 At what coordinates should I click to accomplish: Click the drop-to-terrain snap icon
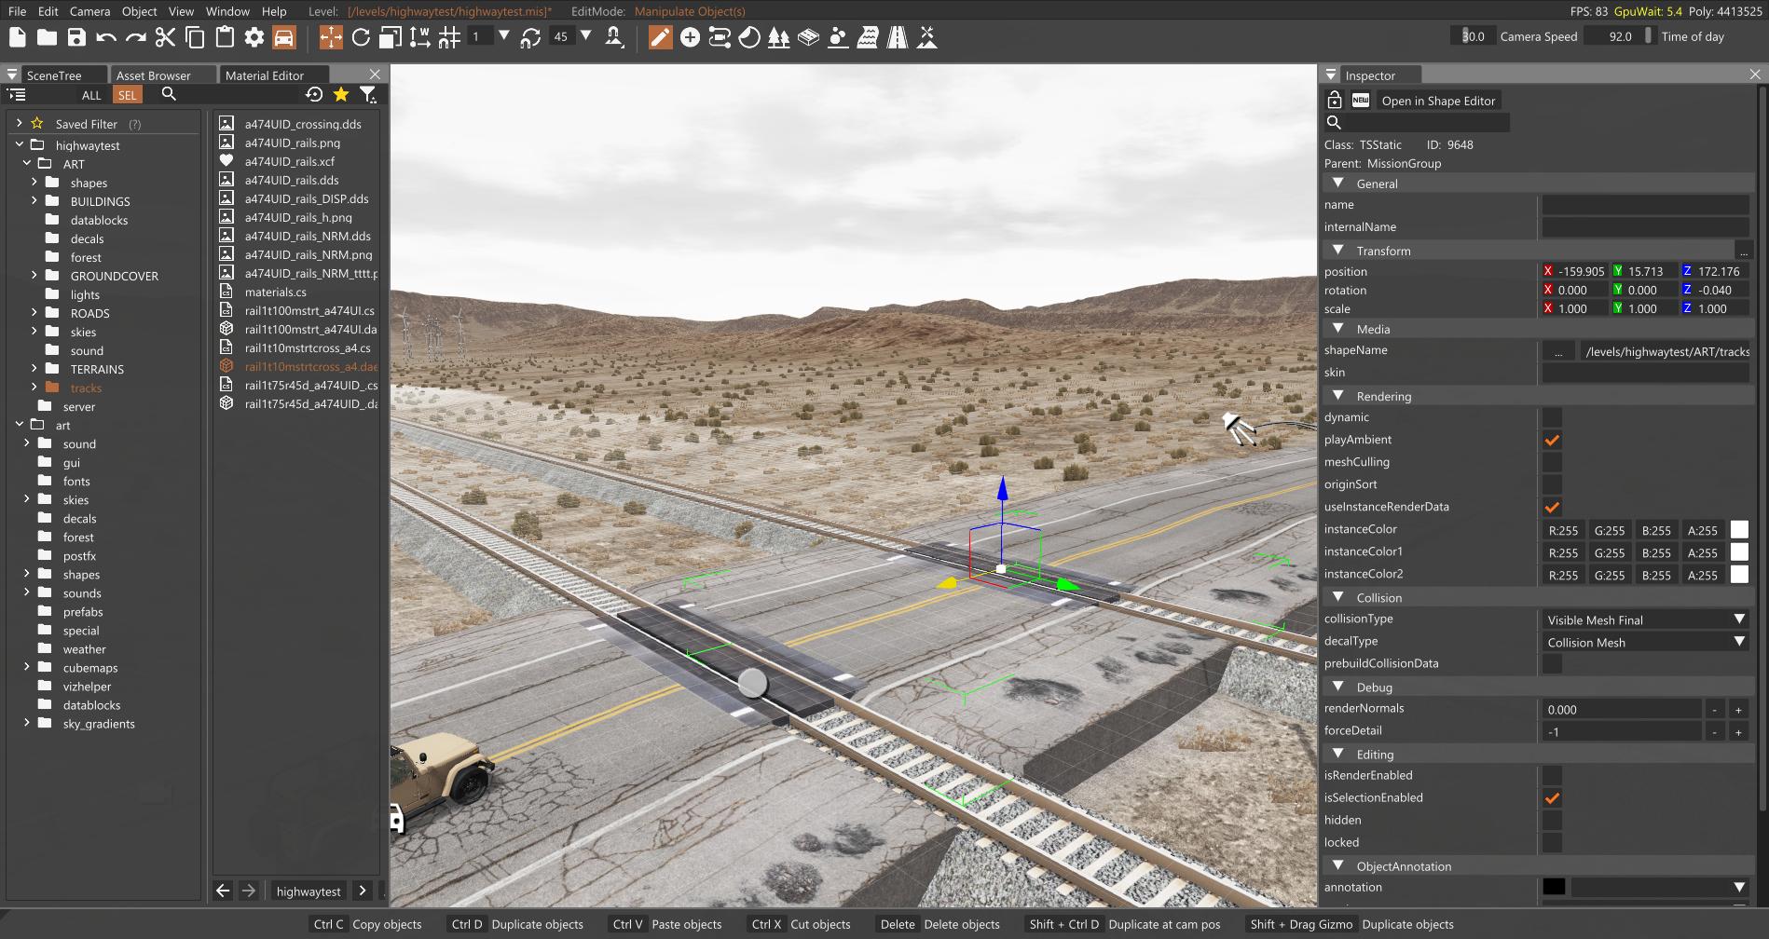[614, 37]
